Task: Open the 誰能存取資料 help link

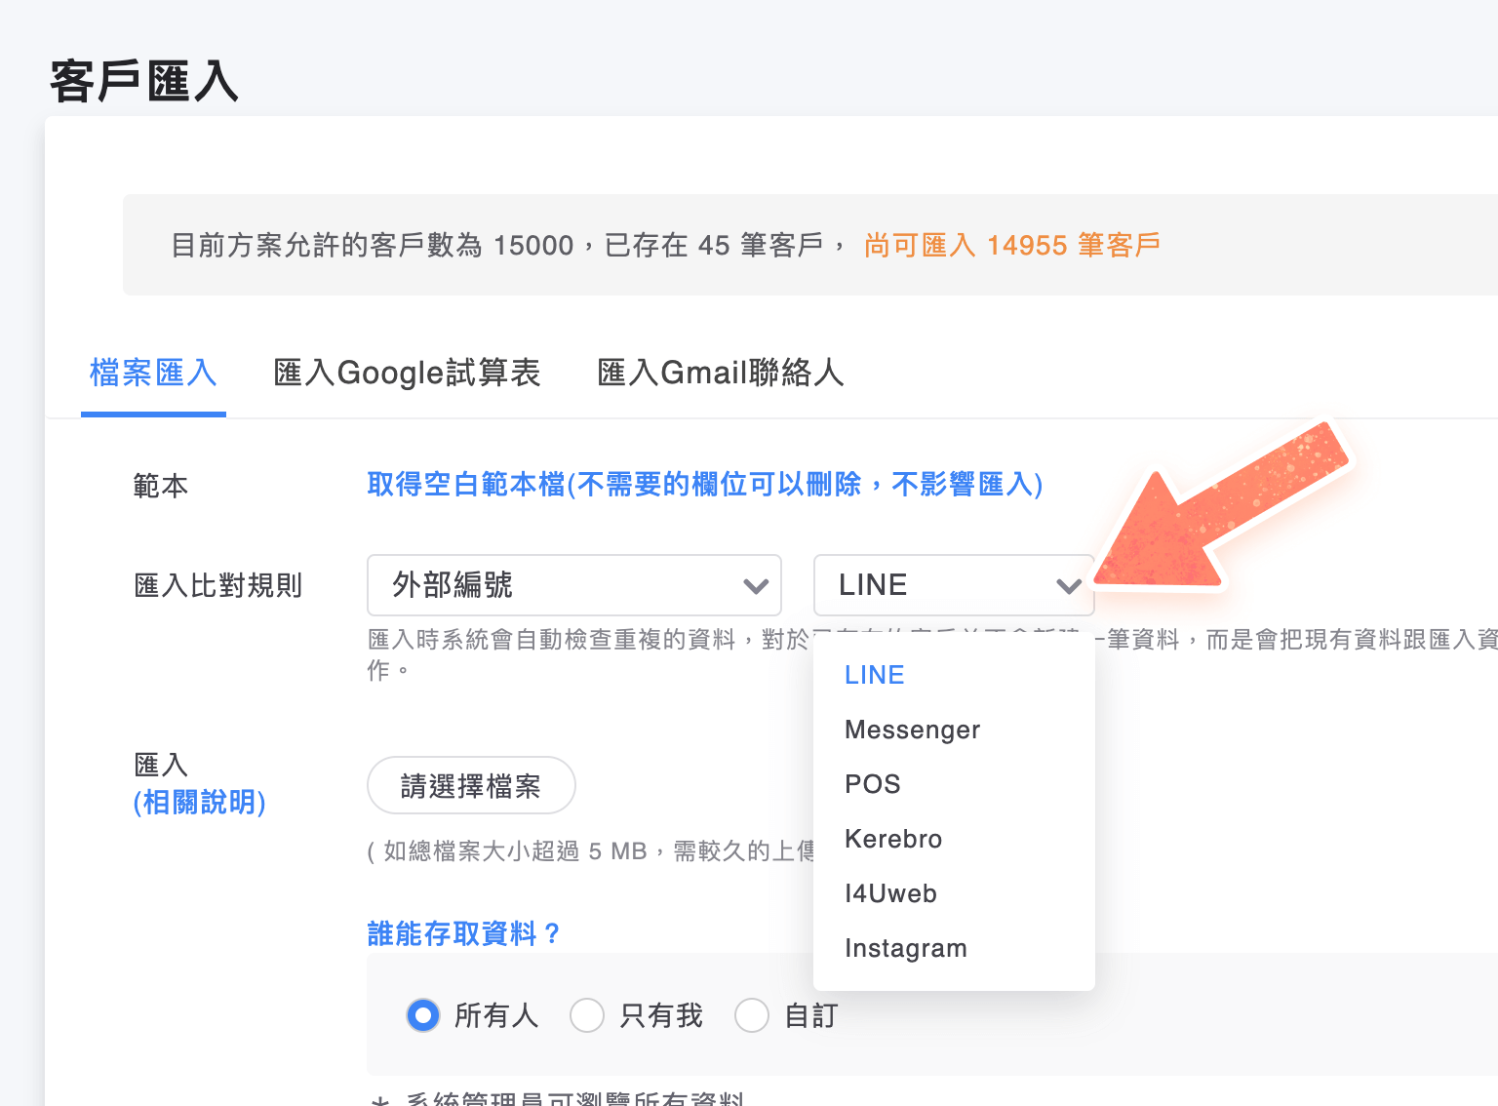Action: (464, 933)
